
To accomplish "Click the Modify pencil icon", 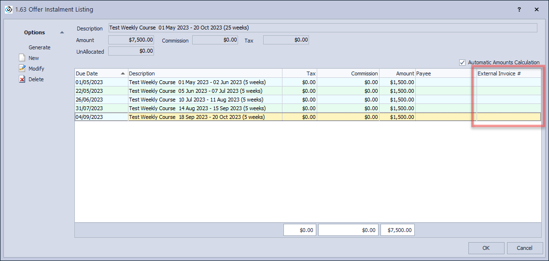I will tap(22, 69).
